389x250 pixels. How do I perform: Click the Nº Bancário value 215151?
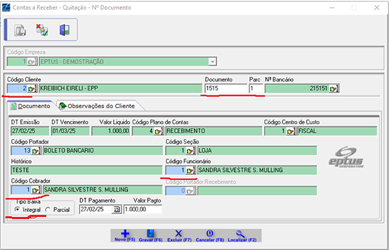297,88
